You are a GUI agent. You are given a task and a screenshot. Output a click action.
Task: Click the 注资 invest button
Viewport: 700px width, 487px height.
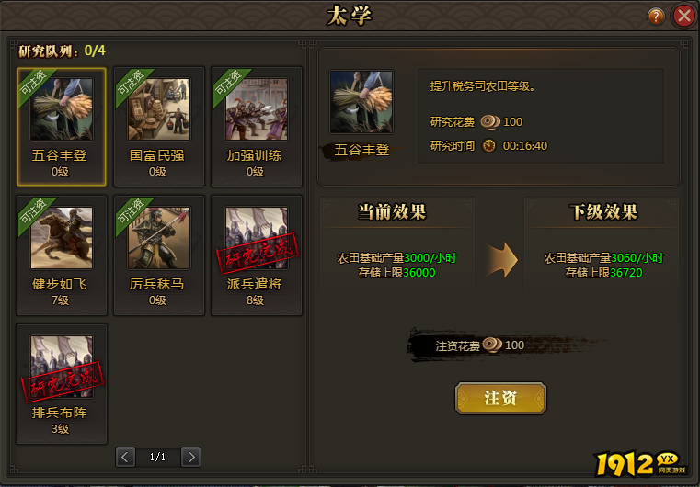point(500,398)
